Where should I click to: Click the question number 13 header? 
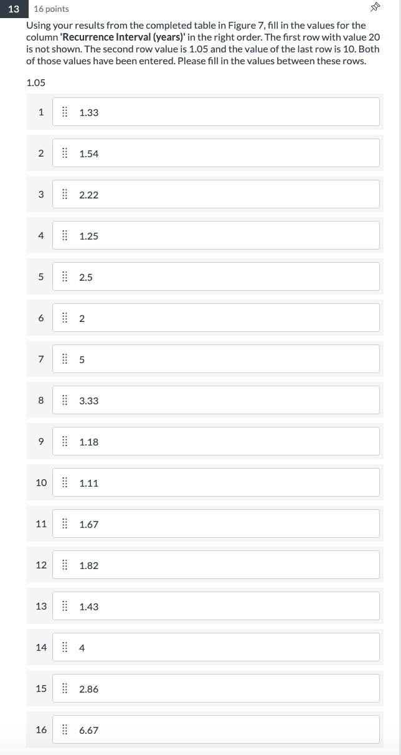coord(13,9)
